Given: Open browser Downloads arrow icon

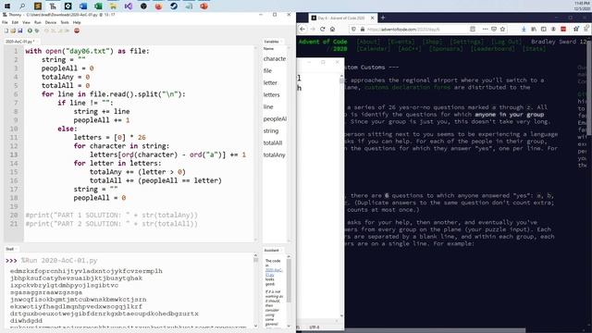Looking at the screenshot, I should [x=524, y=29].
